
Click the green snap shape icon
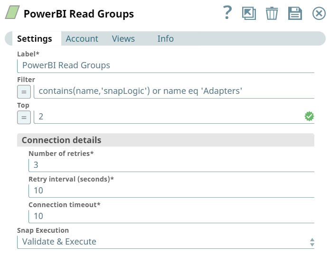pos(12,12)
